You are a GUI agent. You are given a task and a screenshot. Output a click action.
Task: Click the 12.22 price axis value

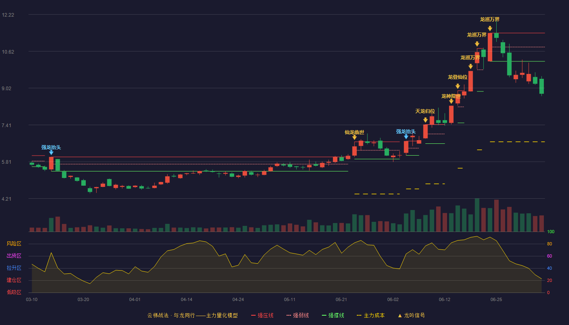pos(8,15)
